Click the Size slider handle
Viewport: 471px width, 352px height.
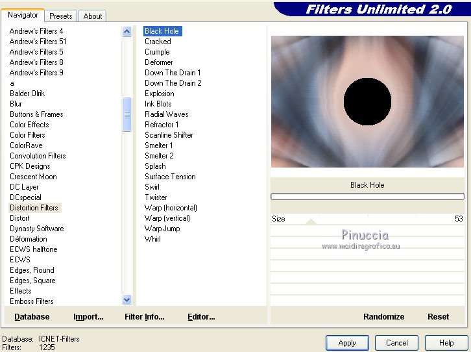[x=311, y=221]
